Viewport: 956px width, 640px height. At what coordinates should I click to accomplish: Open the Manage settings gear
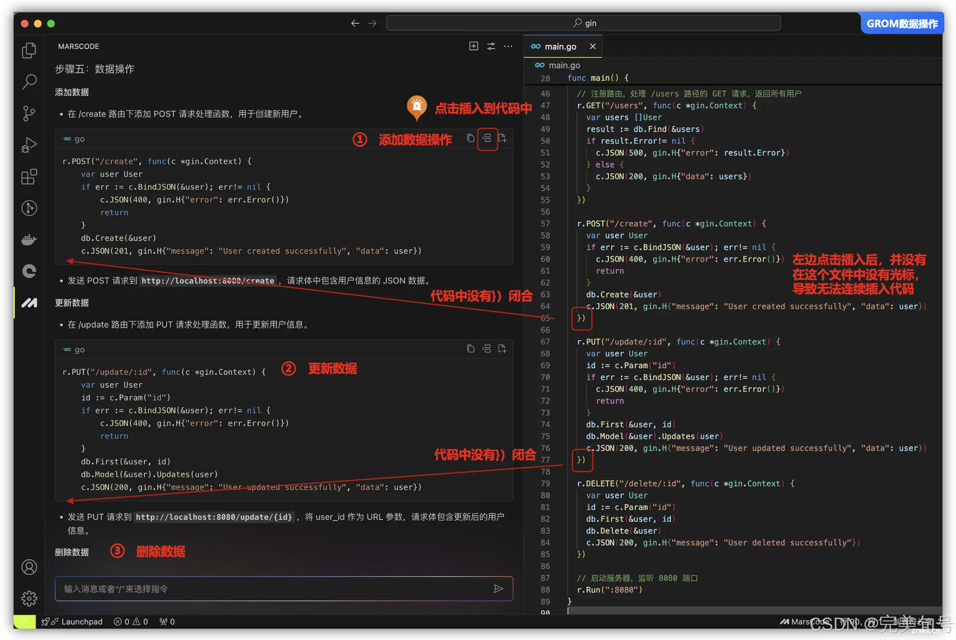[29, 598]
